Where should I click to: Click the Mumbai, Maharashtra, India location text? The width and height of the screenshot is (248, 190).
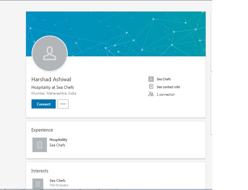[54, 93]
